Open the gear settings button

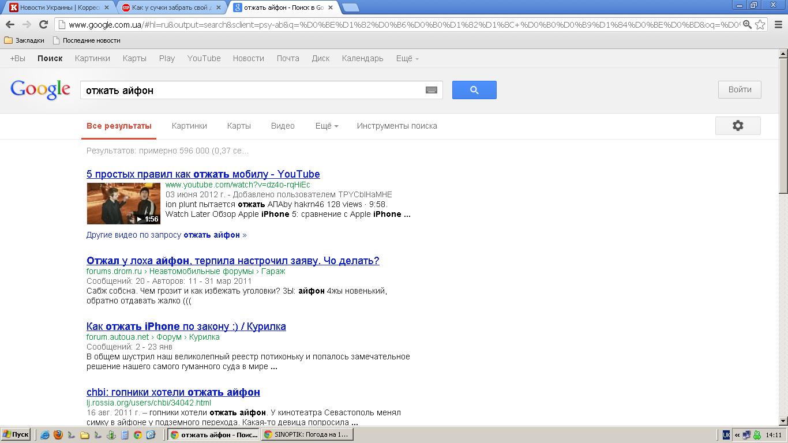click(x=737, y=126)
